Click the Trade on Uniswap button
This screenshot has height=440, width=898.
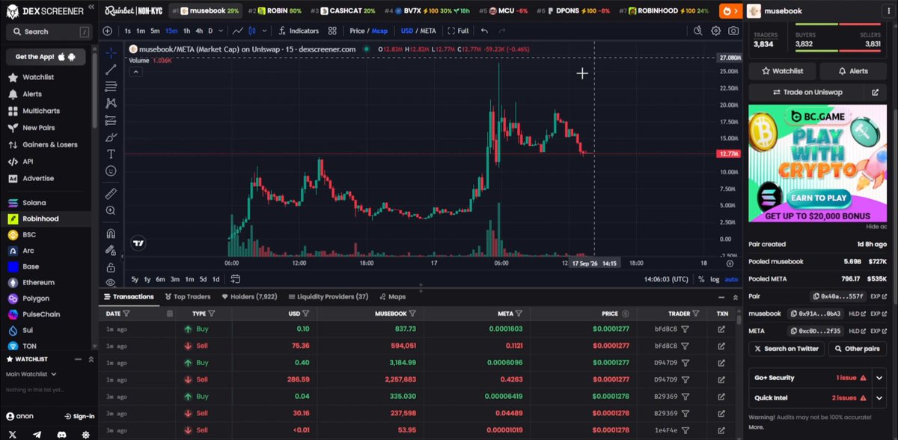pos(807,92)
